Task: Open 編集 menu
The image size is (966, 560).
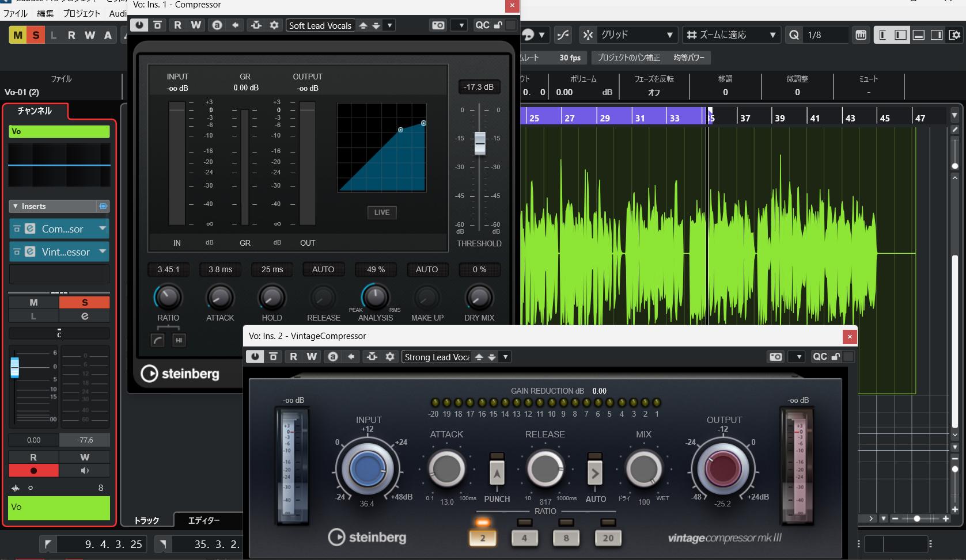Action: click(x=46, y=13)
